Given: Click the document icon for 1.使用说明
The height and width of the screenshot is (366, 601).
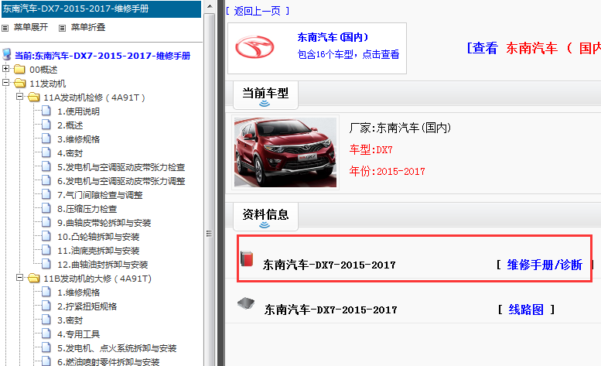Looking at the screenshot, I should coord(46,111).
